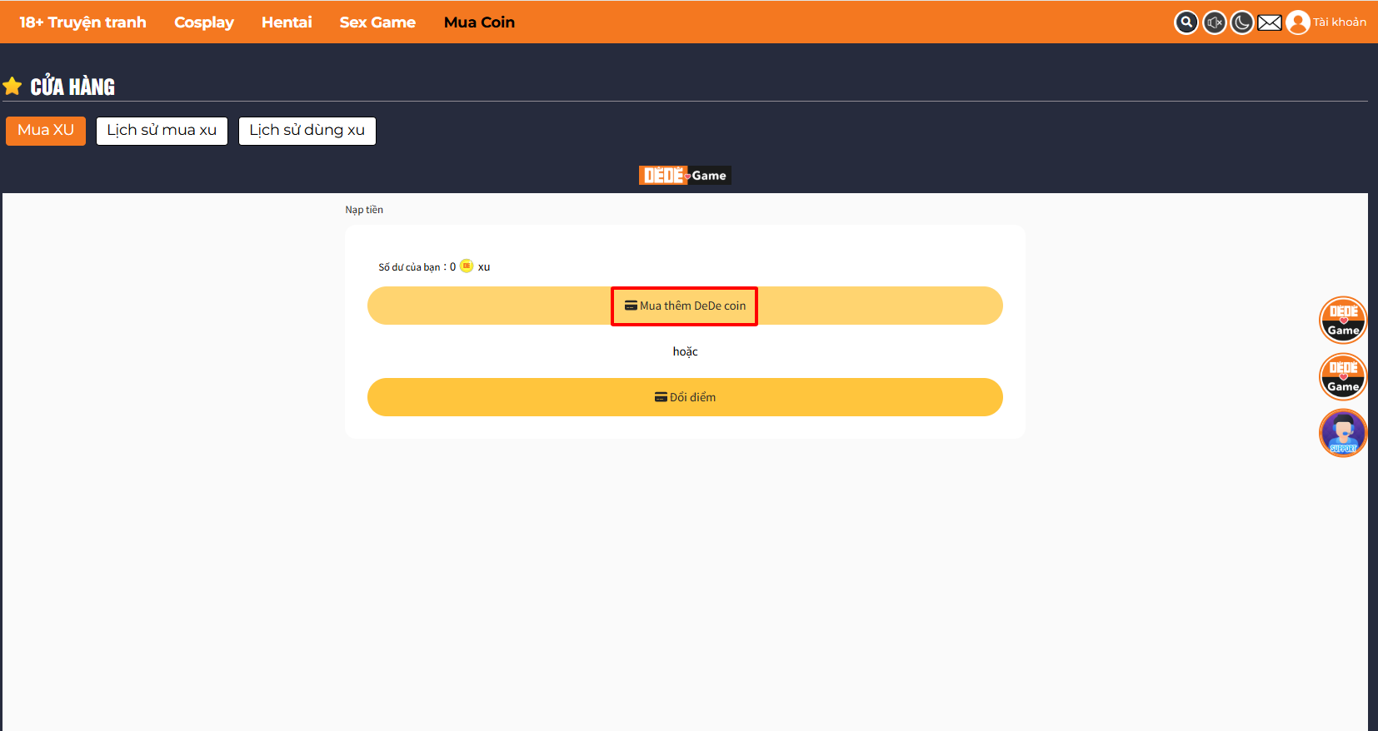Open the Cosplay menu item
This screenshot has height=731, width=1378.
point(204,22)
